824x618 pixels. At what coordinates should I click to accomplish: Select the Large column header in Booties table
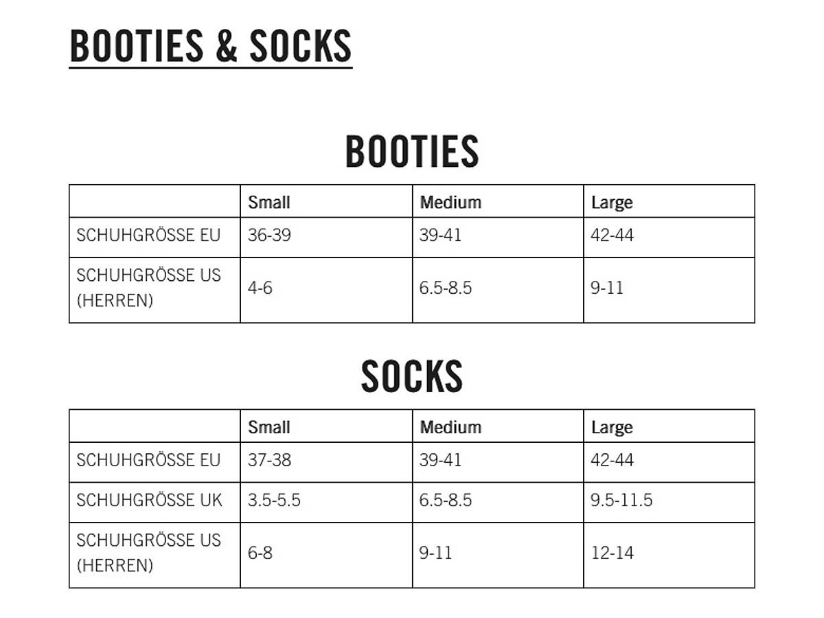tap(612, 203)
